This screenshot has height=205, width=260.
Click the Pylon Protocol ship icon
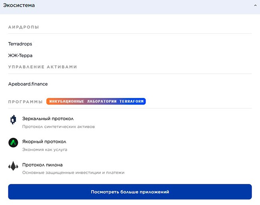(13, 166)
